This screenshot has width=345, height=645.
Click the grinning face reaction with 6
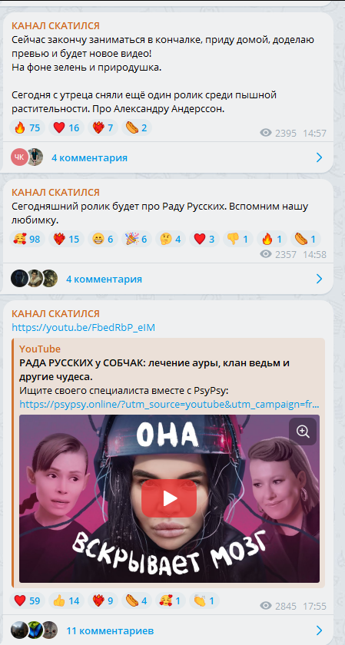click(103, 239)
